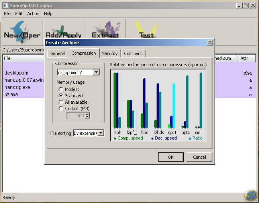Select the Standard memory usage option
The height and width of the screenshot is (203, 259).
coord(71,96)
